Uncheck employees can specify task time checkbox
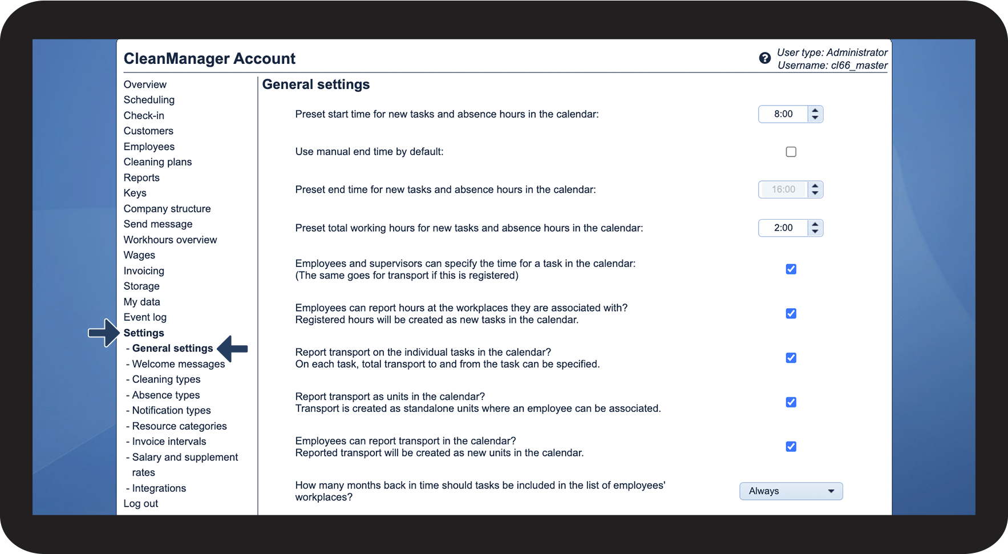The image size is (1008, 554). point(791,269)
